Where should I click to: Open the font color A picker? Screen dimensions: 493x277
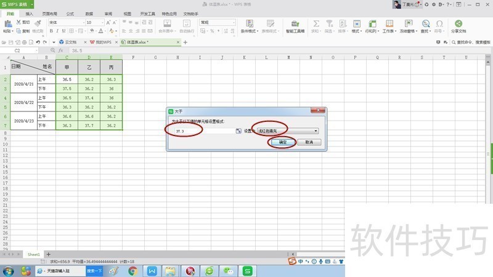coord(100,31)
